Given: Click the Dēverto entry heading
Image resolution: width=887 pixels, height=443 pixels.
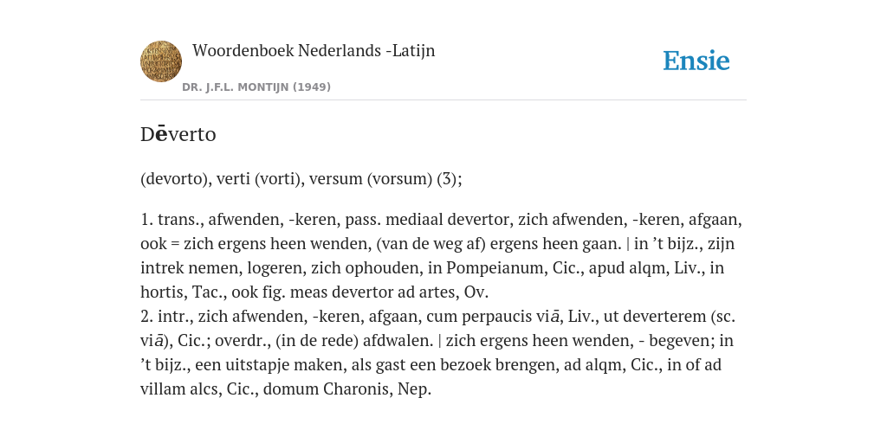Looking at the screenshot, I should tap(178, 134).
